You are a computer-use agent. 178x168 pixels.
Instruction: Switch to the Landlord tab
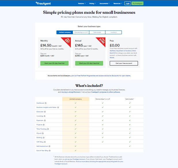point(113,32)
